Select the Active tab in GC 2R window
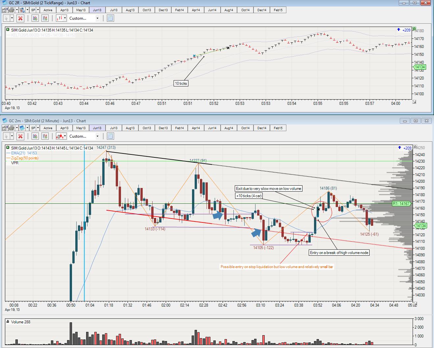 click(x=48, y=10)
